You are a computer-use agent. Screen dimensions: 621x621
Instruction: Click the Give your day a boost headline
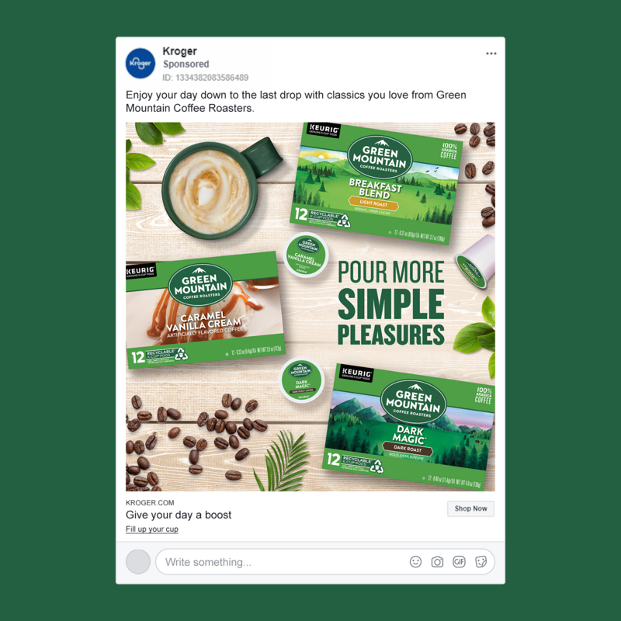(179, 515)
